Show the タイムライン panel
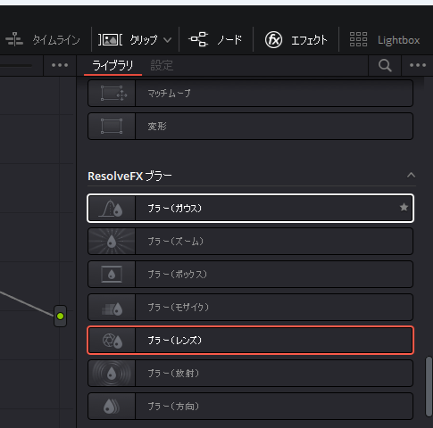 43,39
